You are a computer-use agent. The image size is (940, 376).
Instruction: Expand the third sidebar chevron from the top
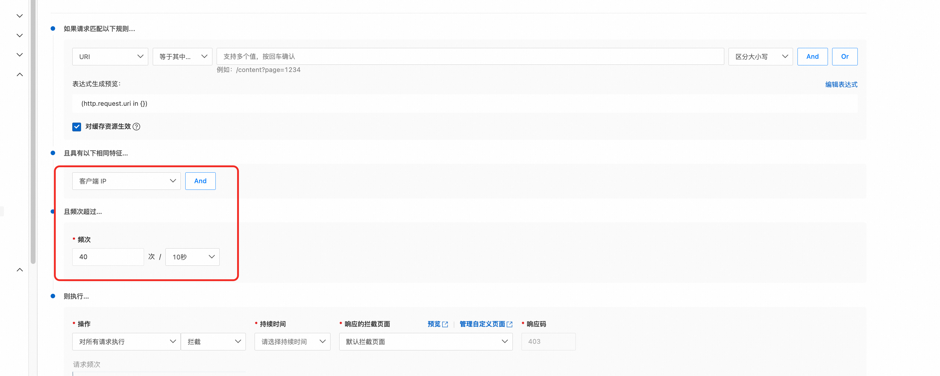[x=20, y=55]
